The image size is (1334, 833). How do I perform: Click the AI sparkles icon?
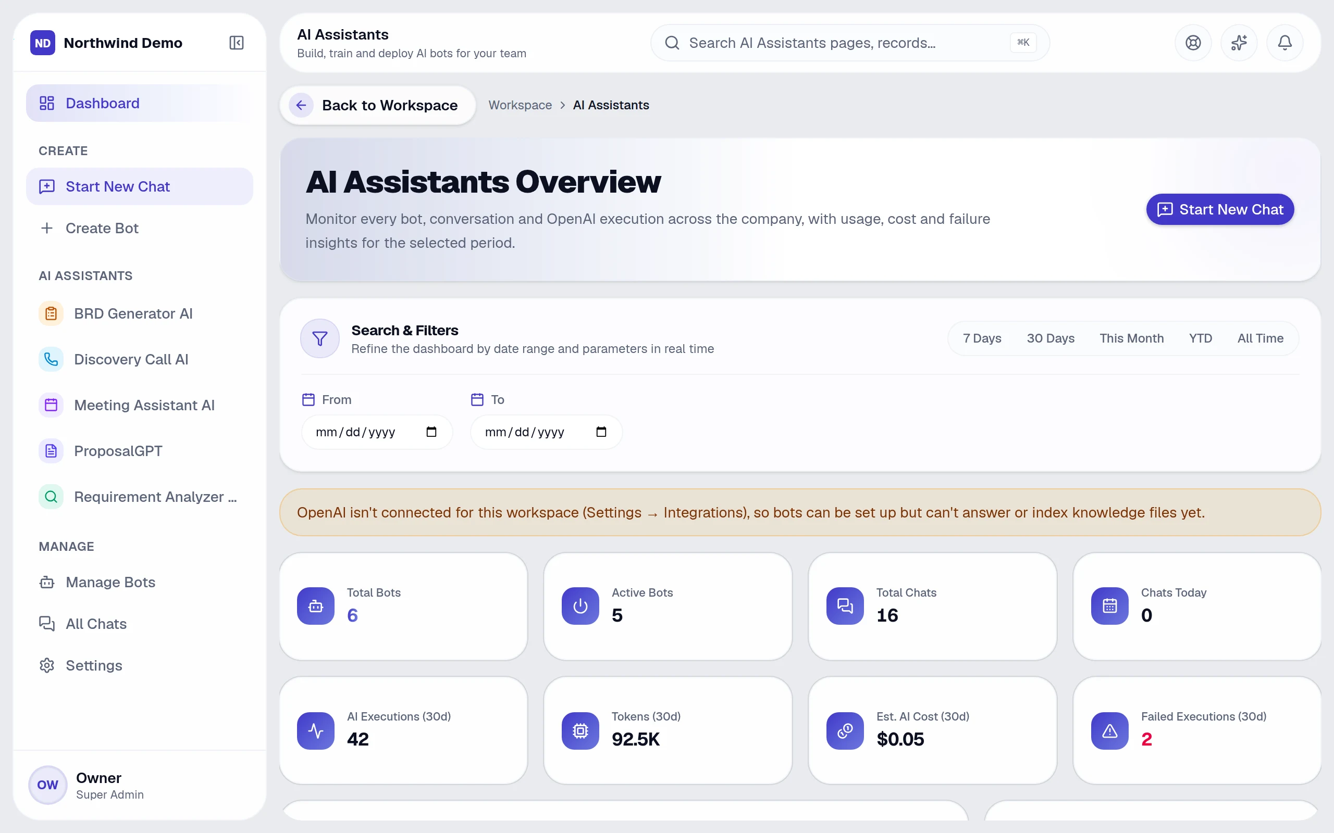[x=1239, y=42]
